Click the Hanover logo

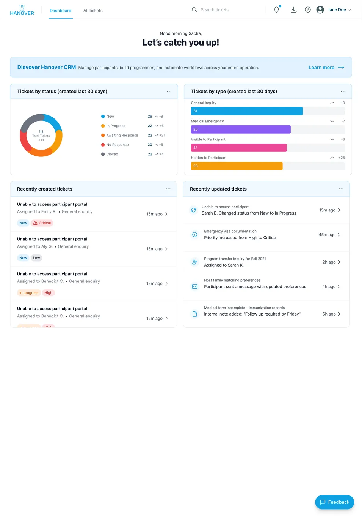click(22, 10)
